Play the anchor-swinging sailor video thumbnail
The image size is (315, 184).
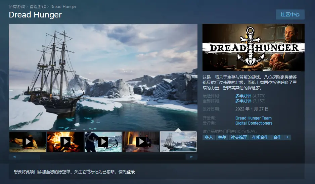(x=103, y=142)
